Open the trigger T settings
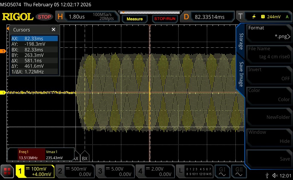The image size is (293, 180). click(264, 17)
